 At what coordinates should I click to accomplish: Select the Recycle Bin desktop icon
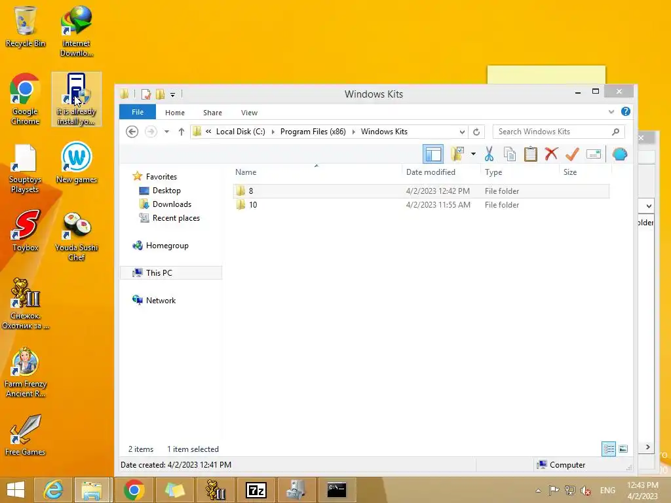click(x=25, y=26)
